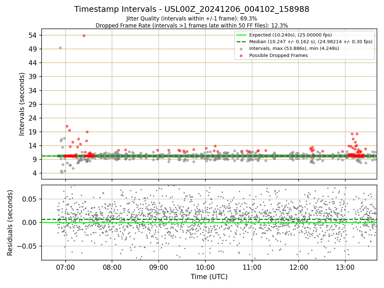Click the dashed dark green line sample in the legend
The width and height of the screenshot is (384, 288).
(x=241, y=42)
